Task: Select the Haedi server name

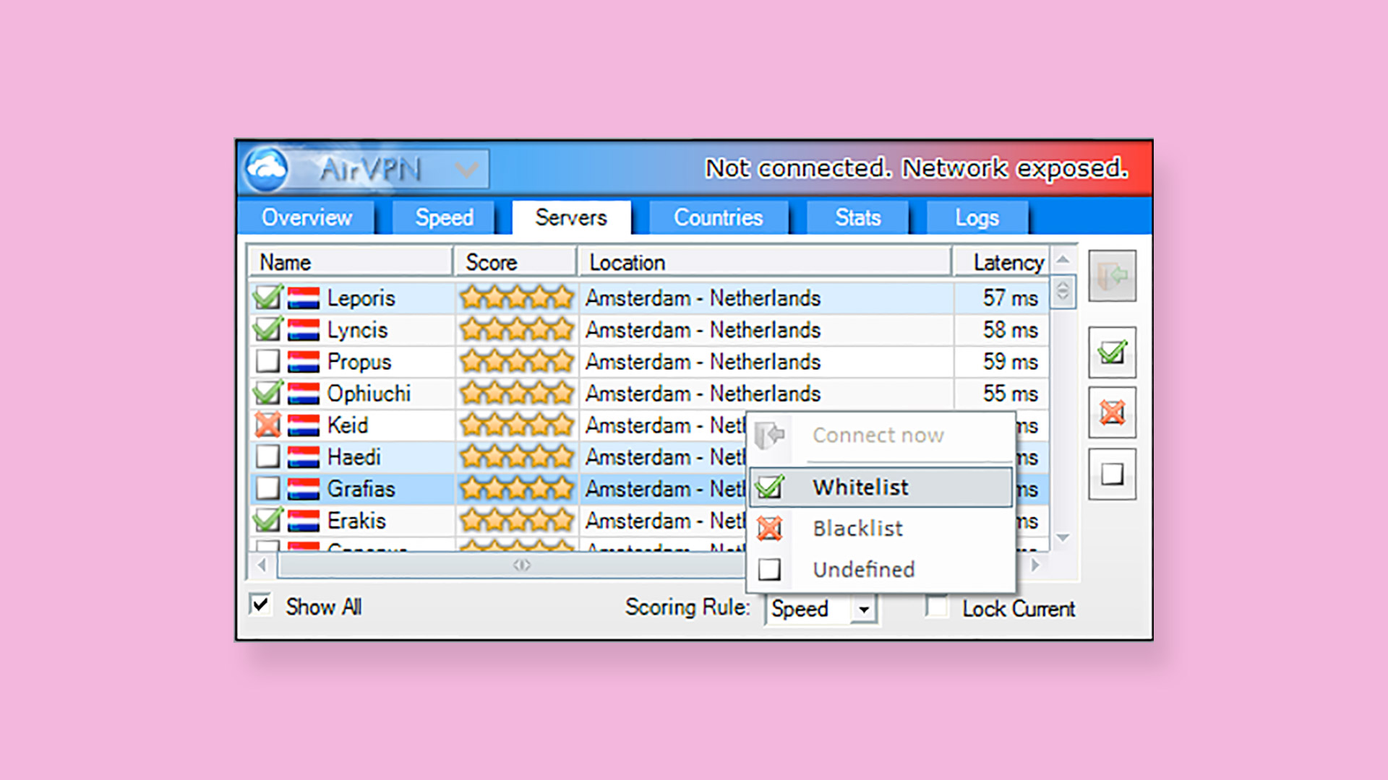Action: pos(354,456)
